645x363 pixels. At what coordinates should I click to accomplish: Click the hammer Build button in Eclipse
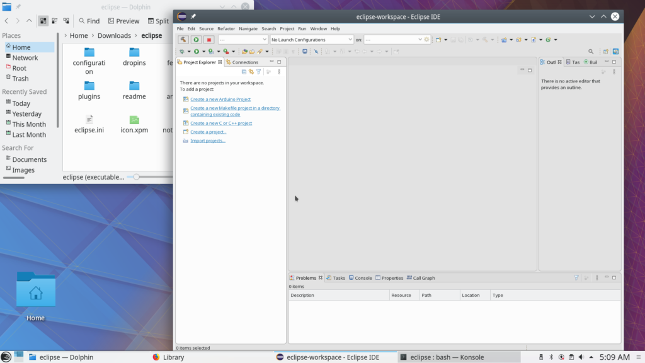click(x=183, y=40)
